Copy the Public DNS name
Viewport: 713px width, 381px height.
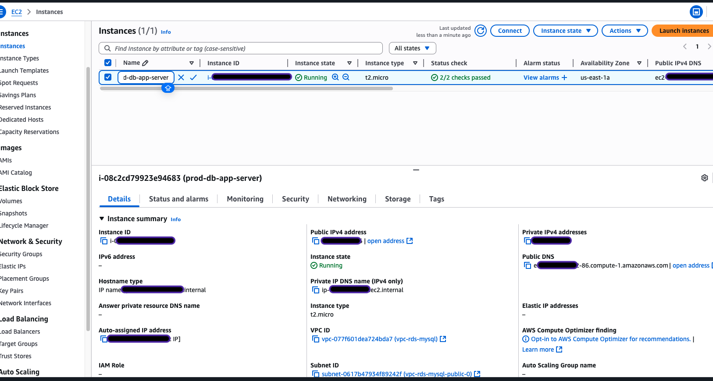(x=528, y=265)
